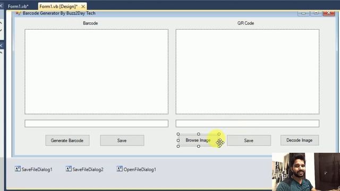Switch to the Form1.vb* code tab
This screenshot has width=340, height=191.
point(18,6)
